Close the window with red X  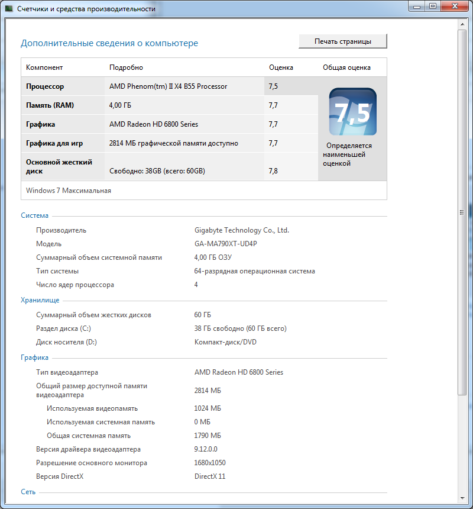pyautogui.click(x=455, y=6)
